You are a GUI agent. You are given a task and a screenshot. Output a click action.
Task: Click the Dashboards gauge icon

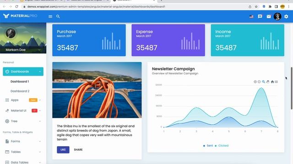[x=7, y=72]
